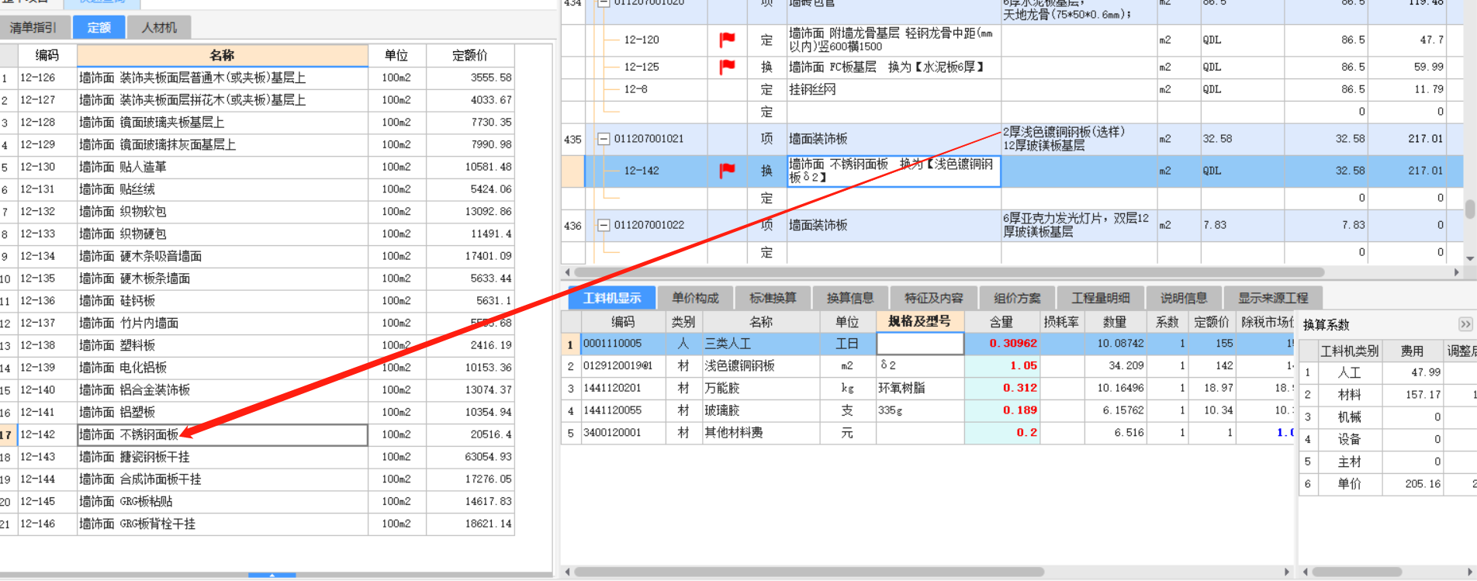
Task: Select quota 墙饰面 GRG板背栓干挂
Action: (223, 524)
